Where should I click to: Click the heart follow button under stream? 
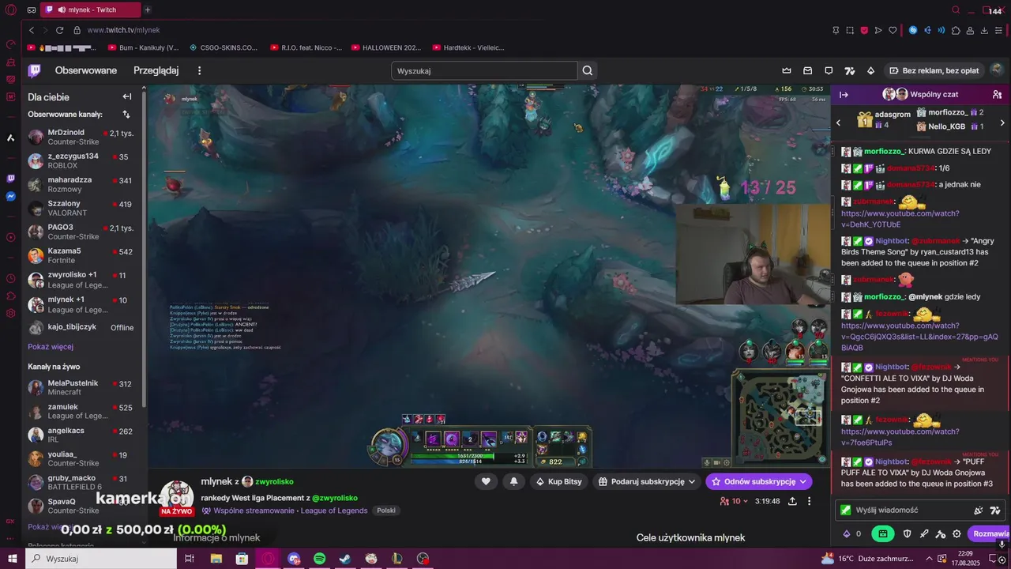pos(486,481)
